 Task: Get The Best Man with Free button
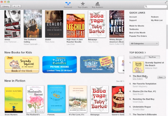[161, 77]
